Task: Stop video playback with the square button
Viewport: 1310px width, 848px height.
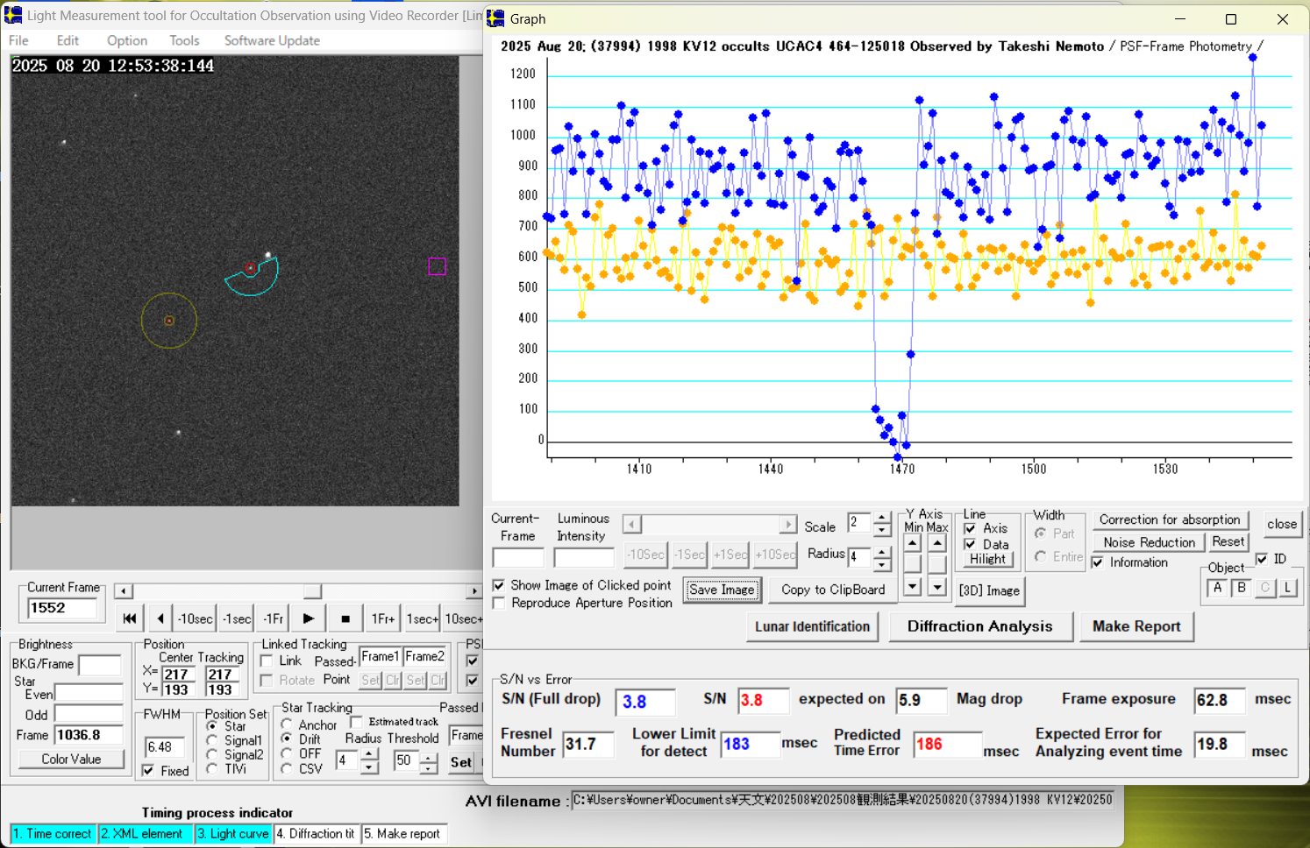Action: (x=345, y=618)
